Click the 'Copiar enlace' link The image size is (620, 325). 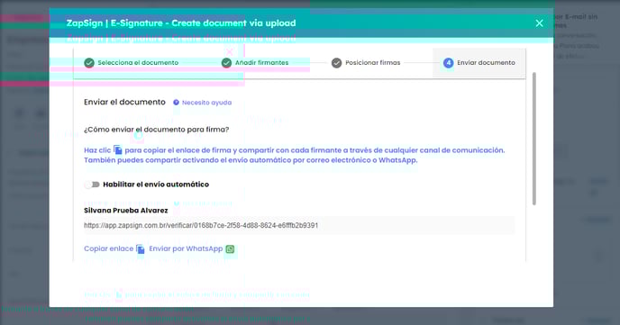tap(108, 248)
